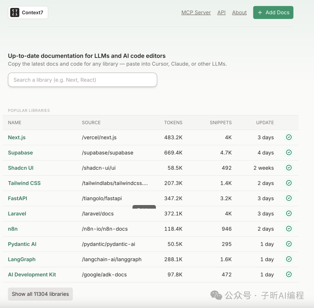The image size is (314, 308).
Task: Click the checkmark icon in Tailwind CSS row
Action: (x=289, y=183)
